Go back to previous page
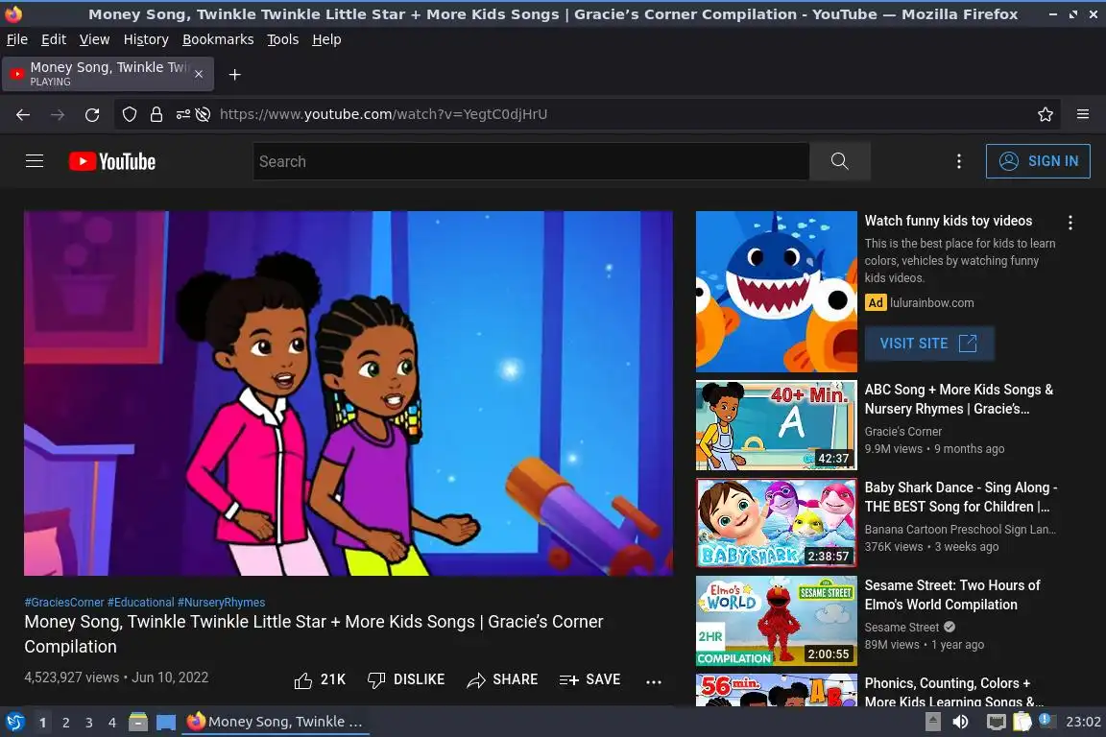The width and height of the screenshot is (1106, 737). pos(23,114)
